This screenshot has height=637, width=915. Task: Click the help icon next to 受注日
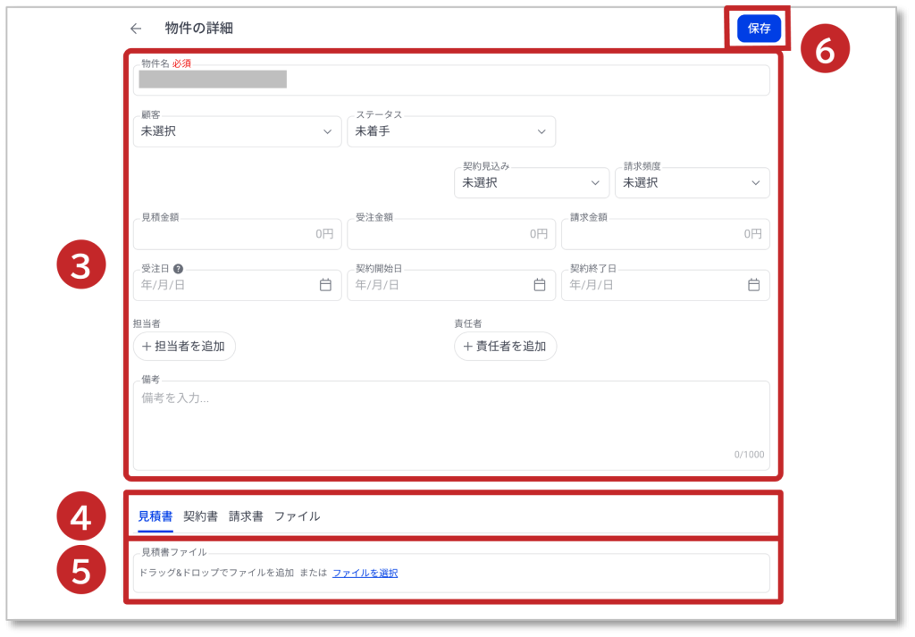click(179, 269)
